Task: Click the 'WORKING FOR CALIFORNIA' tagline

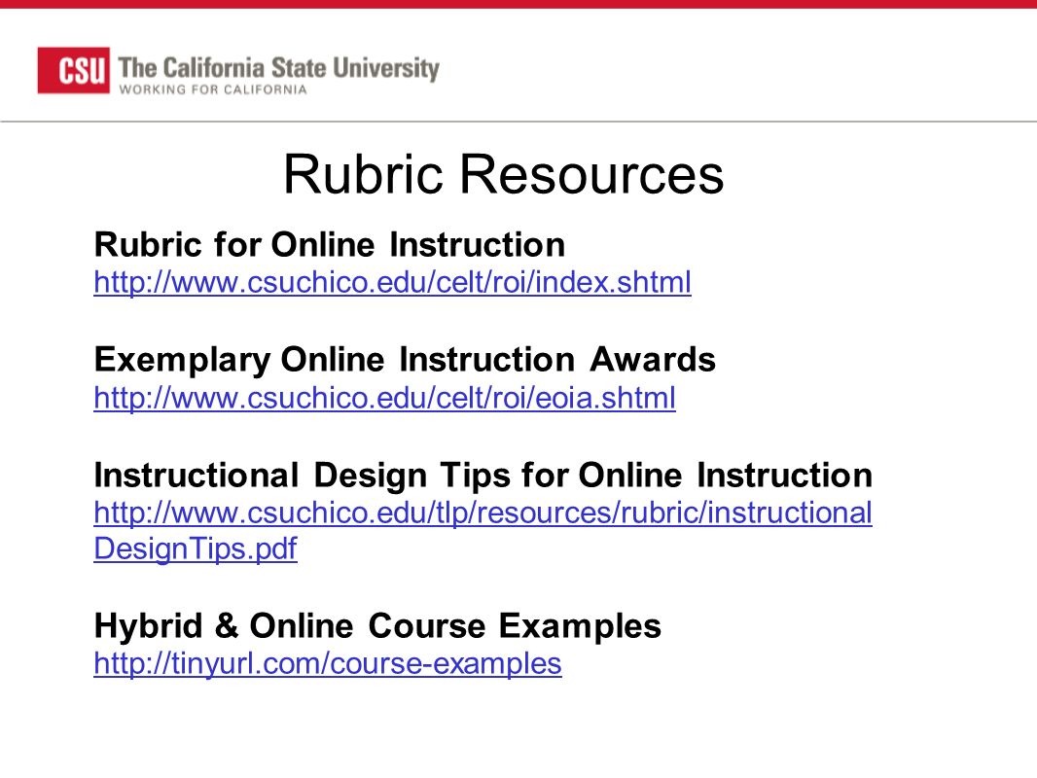Action: [213, 89]
